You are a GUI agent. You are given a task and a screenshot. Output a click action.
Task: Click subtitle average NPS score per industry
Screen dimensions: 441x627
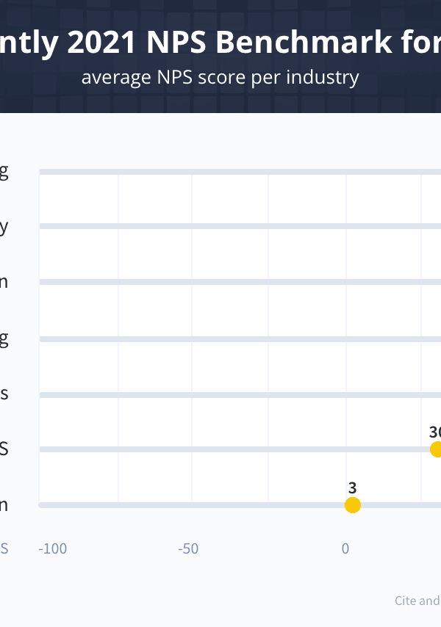pos(220,77)
